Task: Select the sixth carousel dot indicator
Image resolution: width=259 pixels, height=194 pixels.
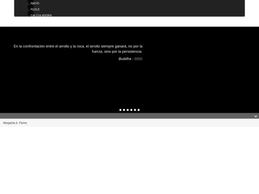Action: [x=139, y=110]
